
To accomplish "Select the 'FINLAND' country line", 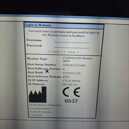I will tap(36, 115).
